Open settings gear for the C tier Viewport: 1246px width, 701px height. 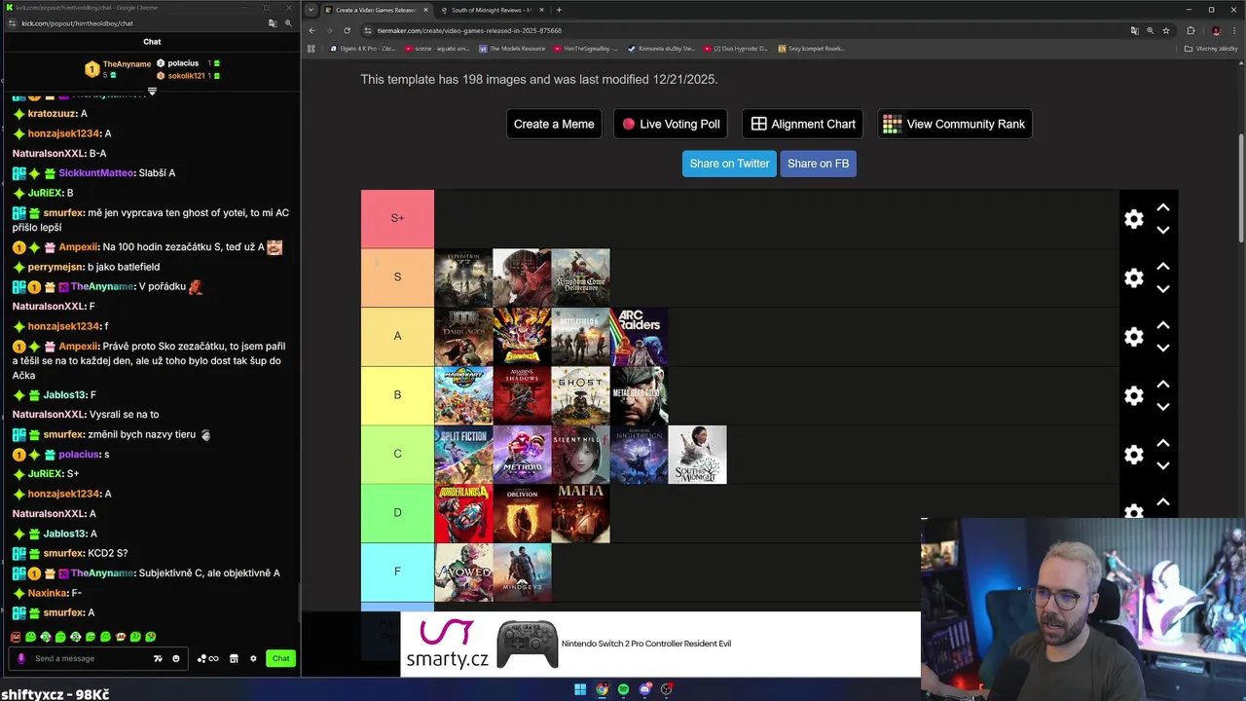tap(1134, 455)
